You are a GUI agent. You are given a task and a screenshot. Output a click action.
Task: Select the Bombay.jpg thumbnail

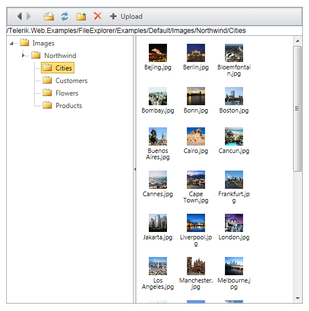(158, 96)
